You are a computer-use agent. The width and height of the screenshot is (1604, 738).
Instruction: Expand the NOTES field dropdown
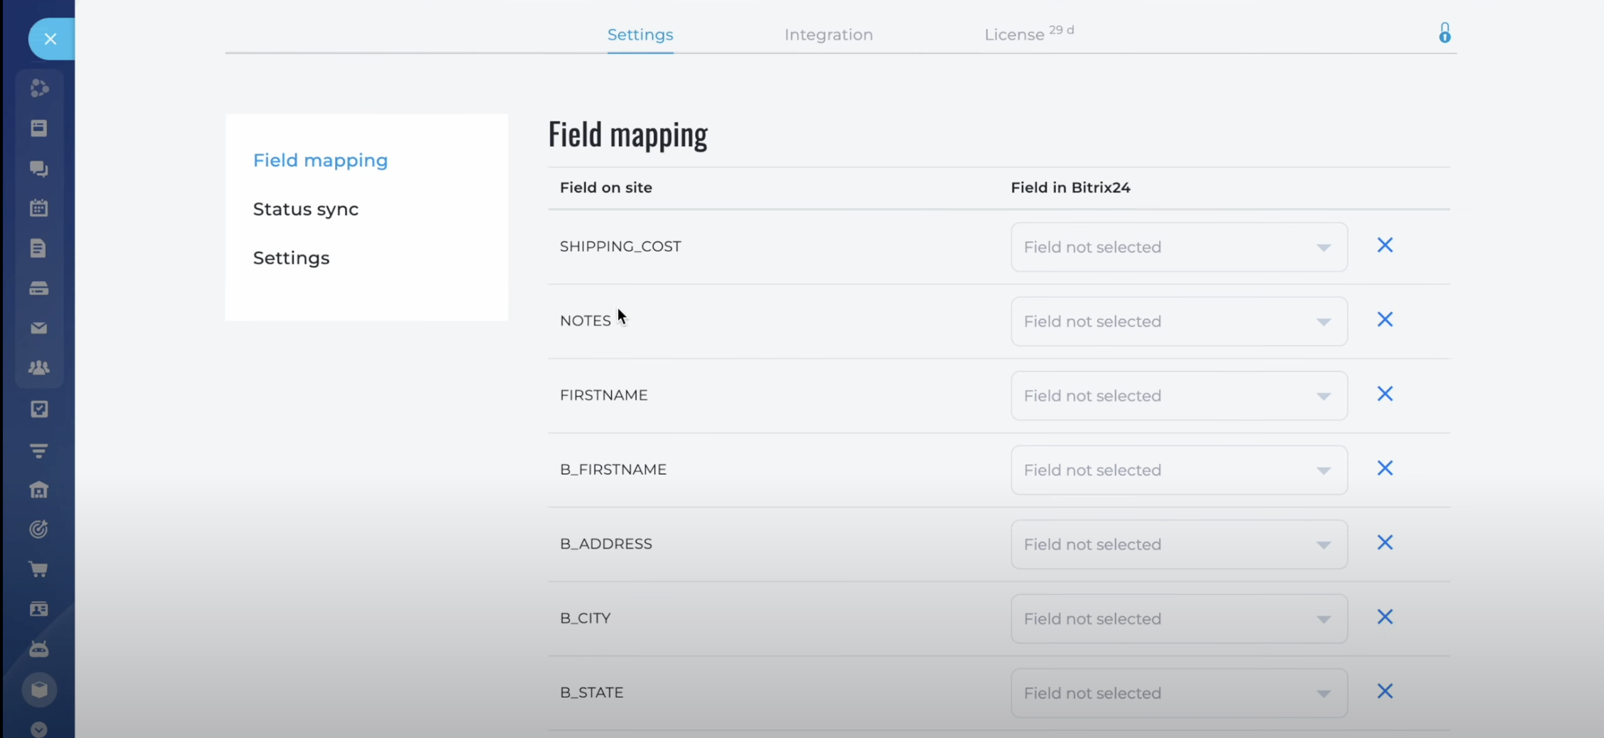1178,321
